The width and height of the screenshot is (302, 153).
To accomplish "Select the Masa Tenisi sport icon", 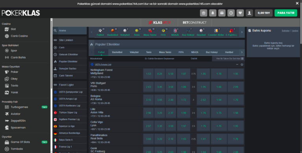I will [x=150, y=32].
